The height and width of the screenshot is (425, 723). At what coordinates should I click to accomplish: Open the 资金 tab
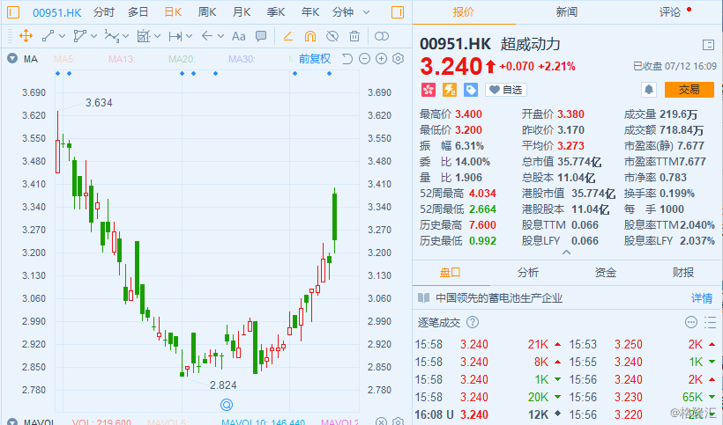[606, 272]
